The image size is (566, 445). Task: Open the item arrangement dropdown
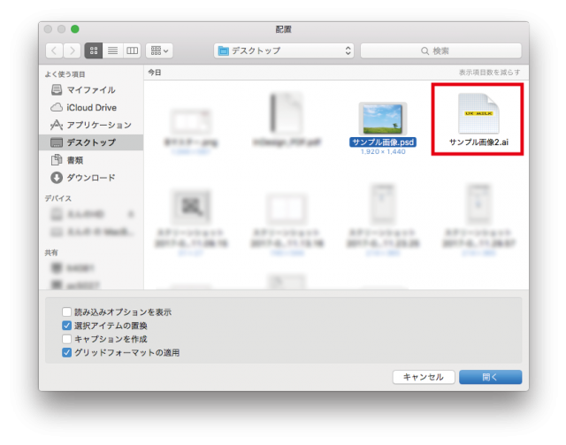click(x=161, y=51)
